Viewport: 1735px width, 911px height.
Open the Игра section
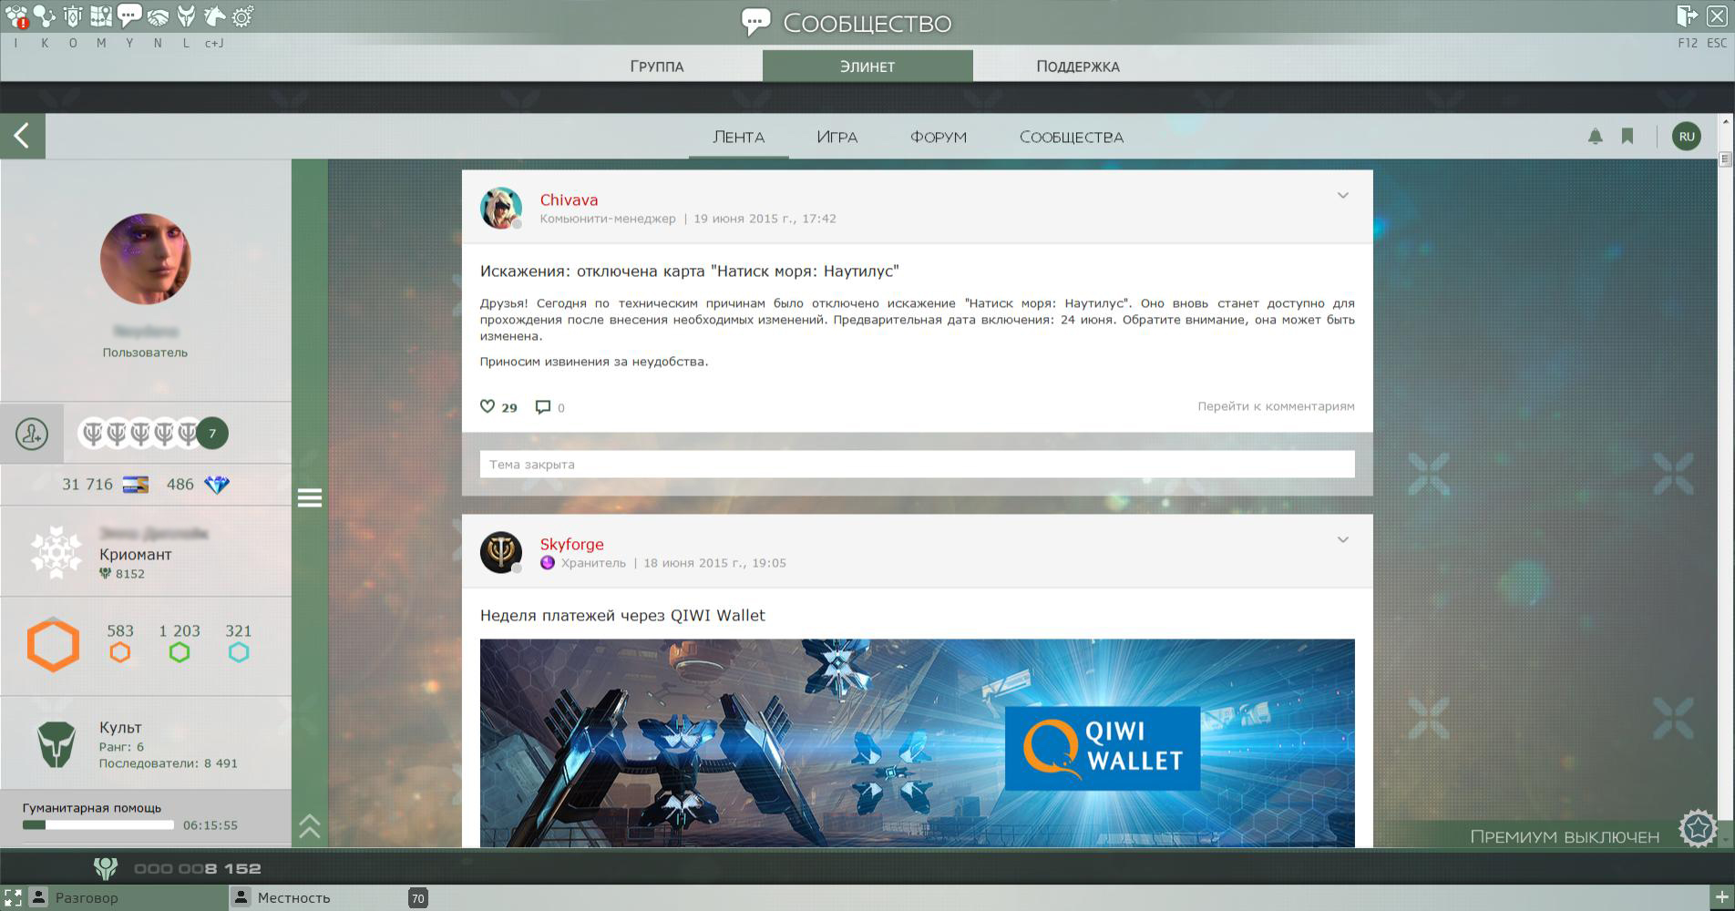pyautogui.click(x=837, y=137)
